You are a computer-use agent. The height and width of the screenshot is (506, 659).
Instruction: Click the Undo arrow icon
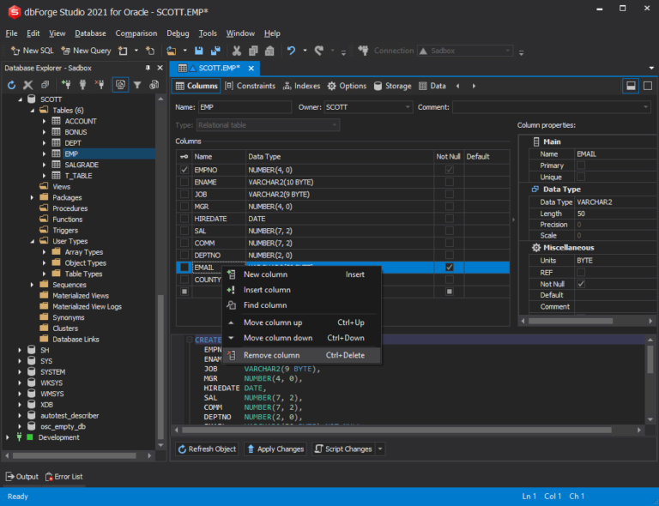coord(292,51)
